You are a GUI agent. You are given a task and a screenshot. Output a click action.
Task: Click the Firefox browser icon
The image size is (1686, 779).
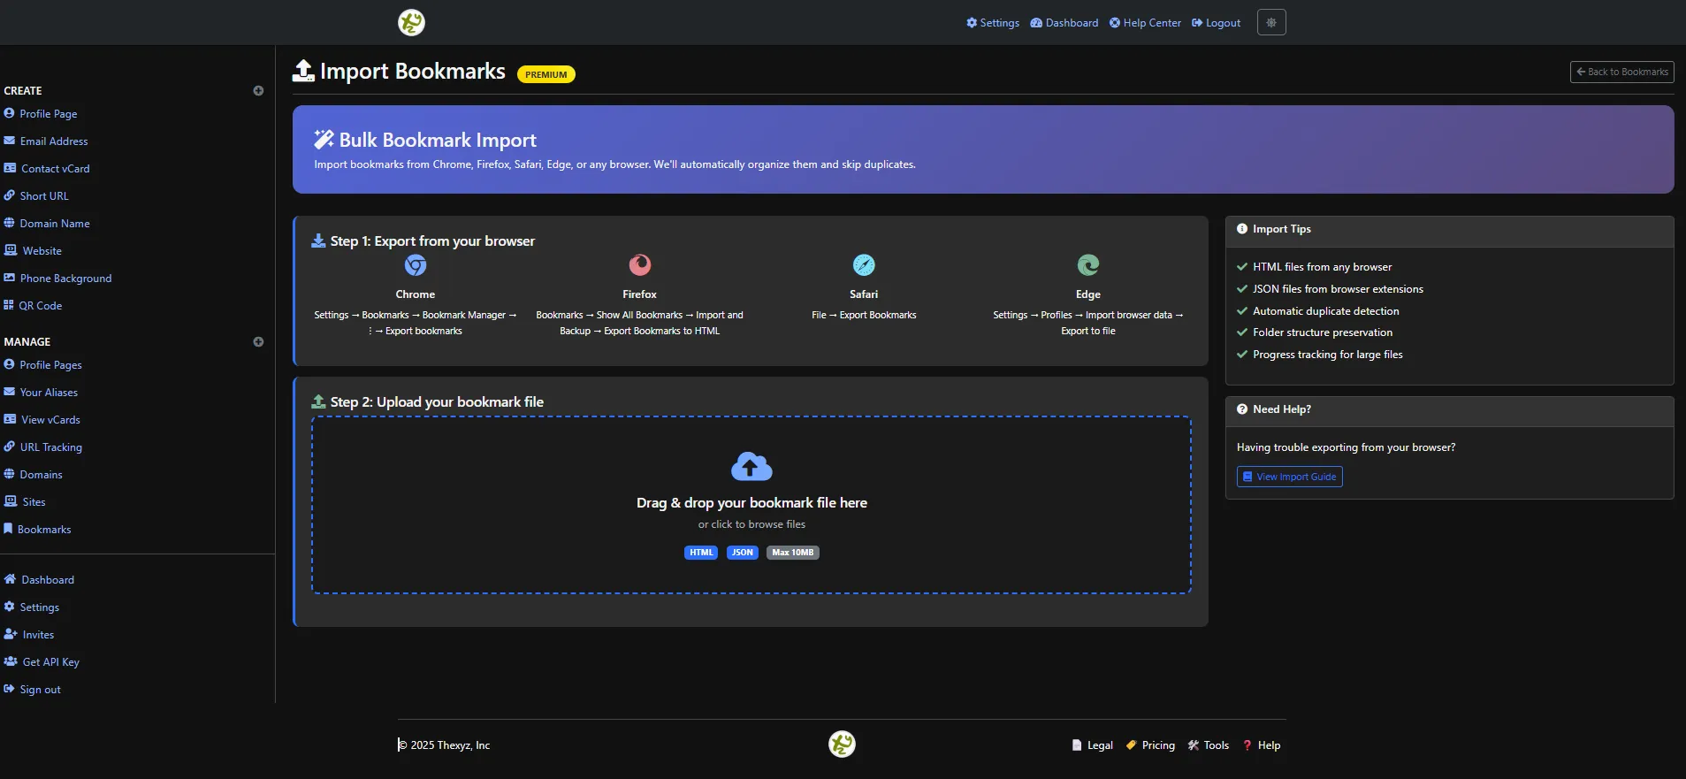pos(639,265)
